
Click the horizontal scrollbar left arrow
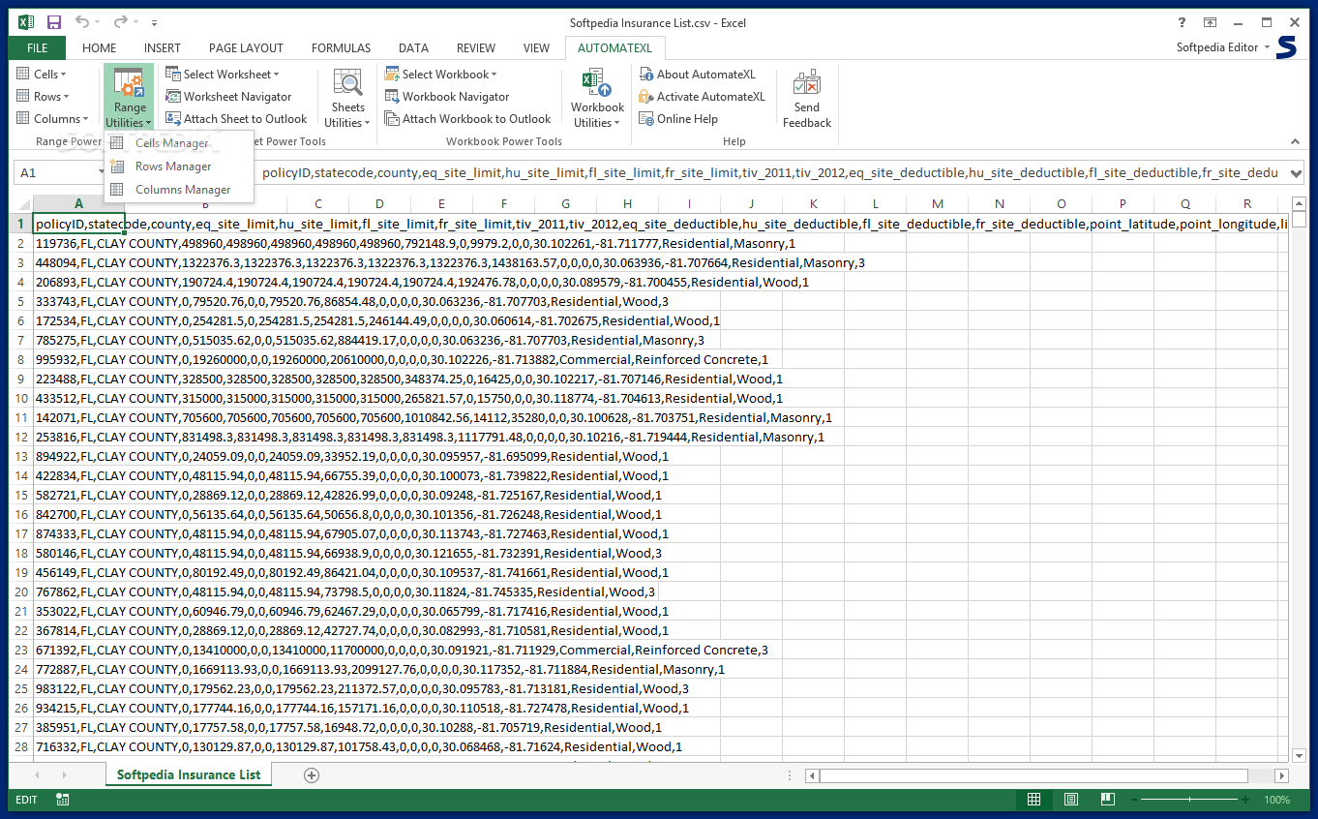812,775
